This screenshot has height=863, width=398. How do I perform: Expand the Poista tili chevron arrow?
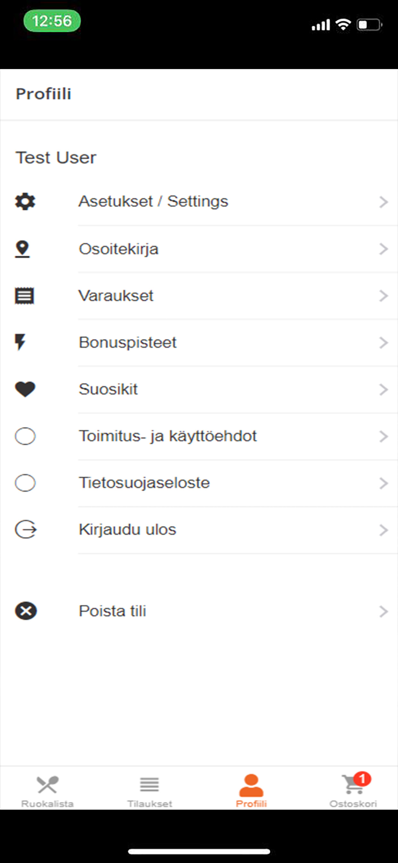pyautogui.click(x=384, y=611)
